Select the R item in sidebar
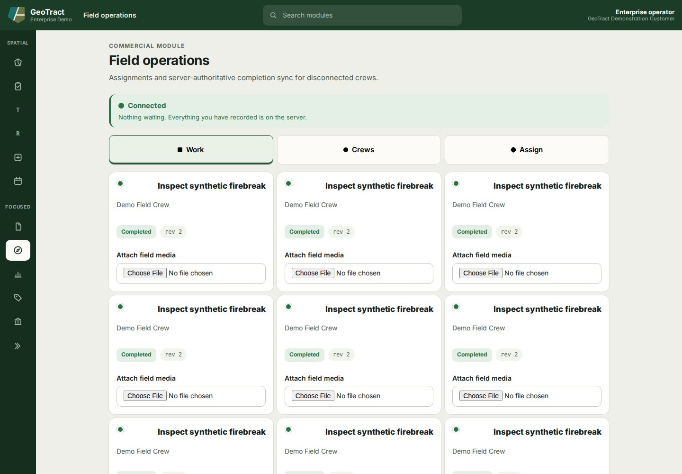The image size is (682, 474). tap(18, 134)
